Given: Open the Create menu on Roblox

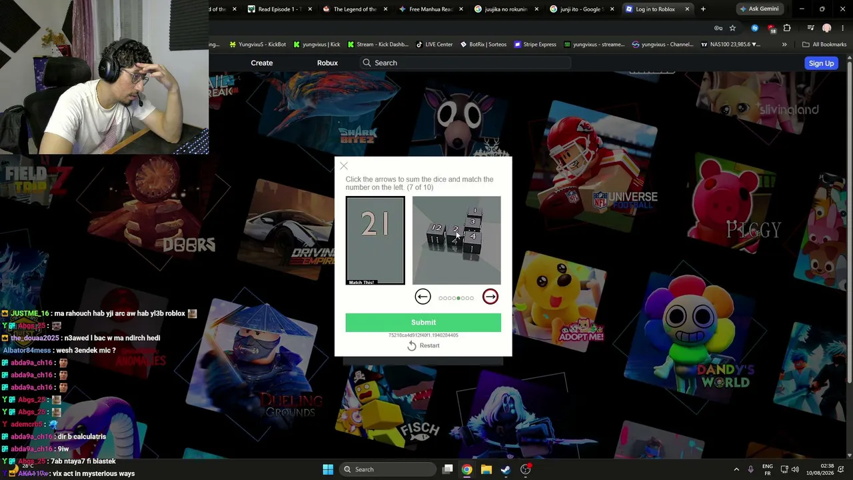Looking at the screenshot, I should click(x=262, y=63).
